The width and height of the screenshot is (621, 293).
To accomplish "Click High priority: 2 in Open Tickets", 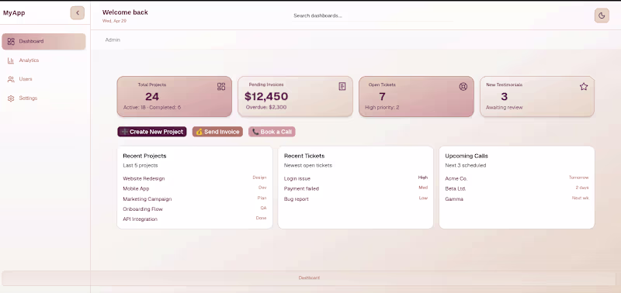I will coord(382,107).
